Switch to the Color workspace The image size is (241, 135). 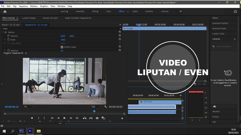pos(108,11)
